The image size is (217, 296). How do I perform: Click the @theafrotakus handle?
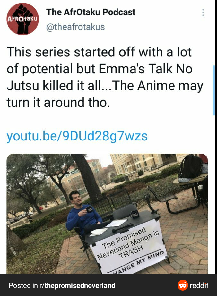75,27
